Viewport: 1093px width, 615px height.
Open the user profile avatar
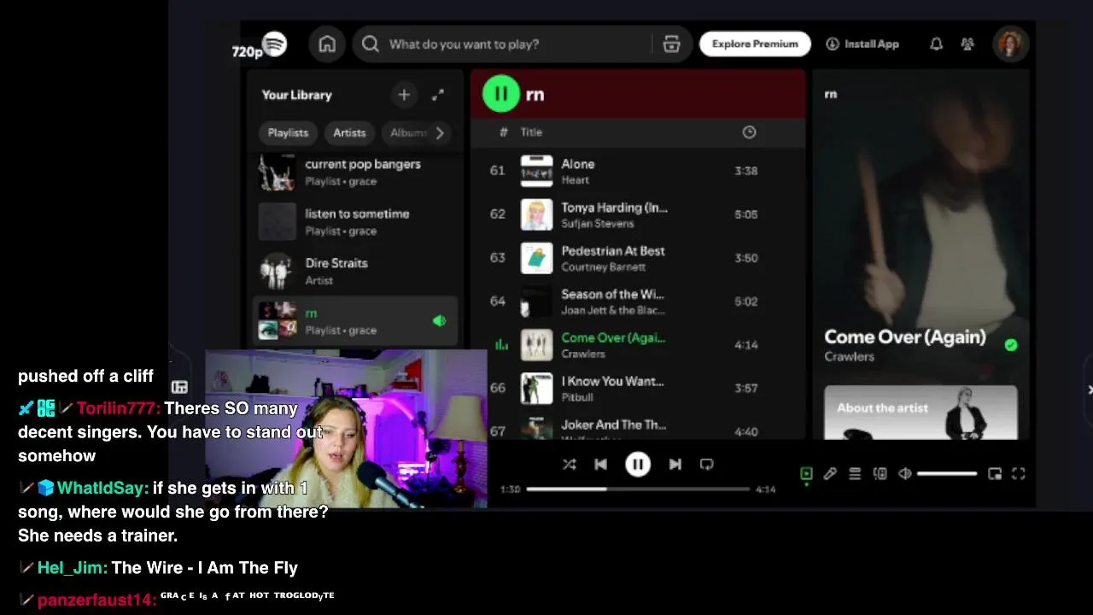tap(1009, 44)
